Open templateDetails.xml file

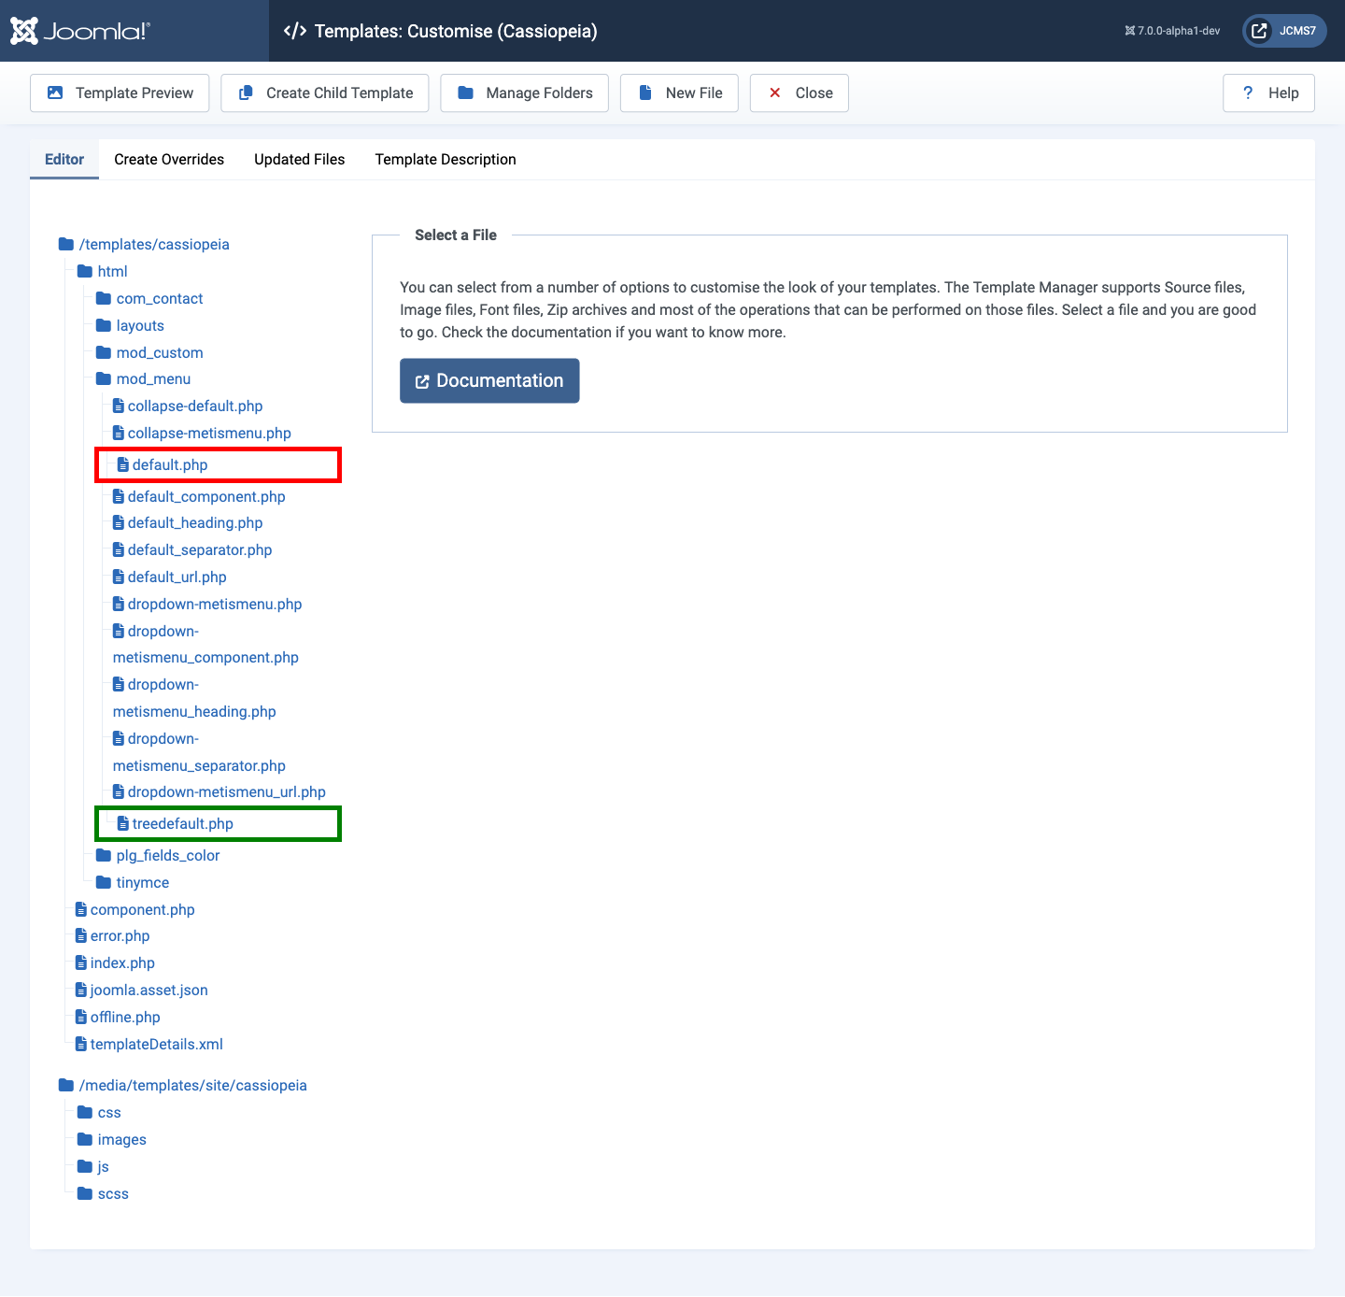coord(149,1045)
